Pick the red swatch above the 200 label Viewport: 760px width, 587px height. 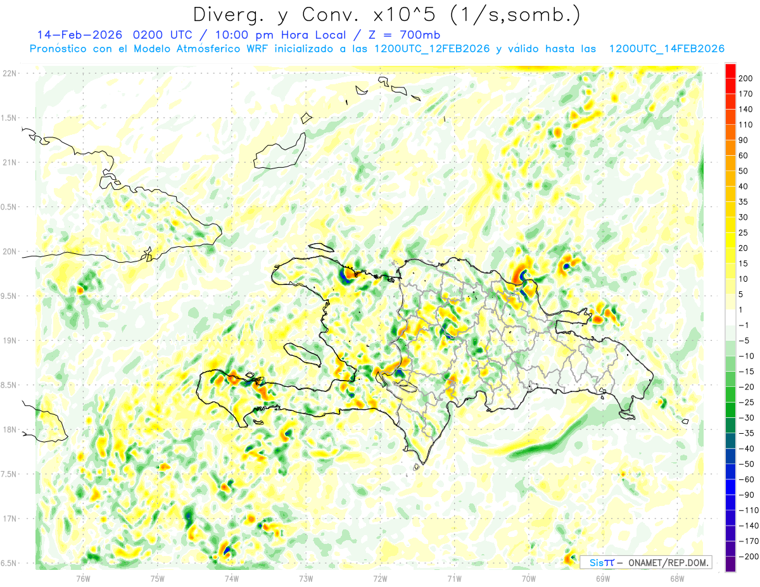coord(730,71)
